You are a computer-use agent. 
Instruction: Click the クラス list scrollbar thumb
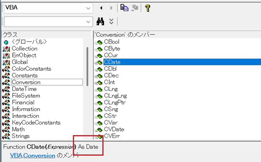point(87,66)
